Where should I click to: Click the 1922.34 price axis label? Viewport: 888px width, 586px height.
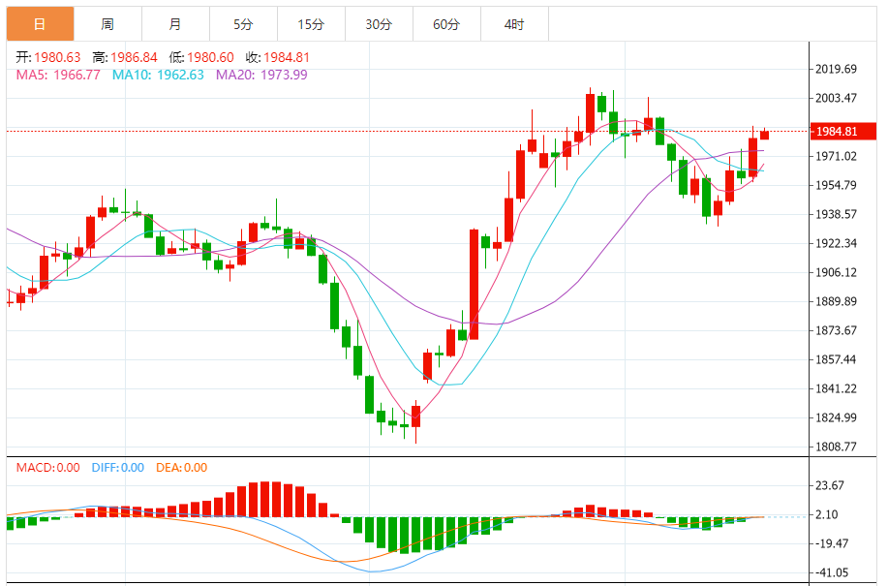(836, 243)
